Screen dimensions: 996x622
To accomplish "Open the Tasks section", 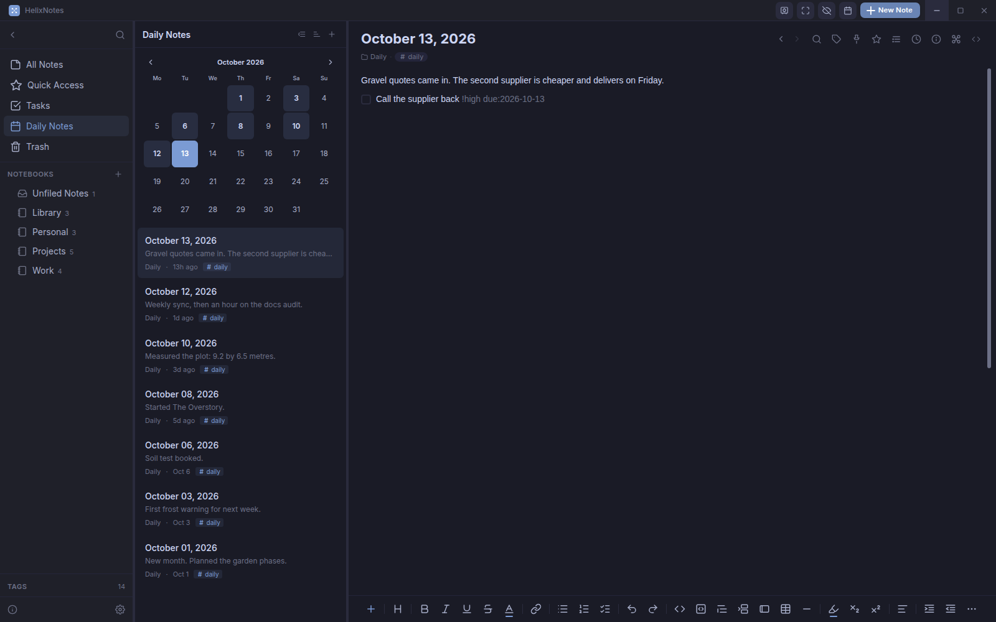I will tap(66, 106).
